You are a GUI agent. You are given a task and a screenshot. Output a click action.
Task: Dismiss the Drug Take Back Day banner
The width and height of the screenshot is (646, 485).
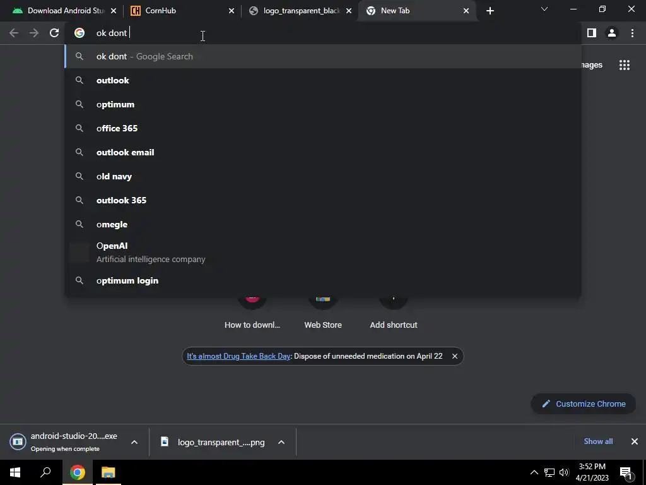coord(454,356)
